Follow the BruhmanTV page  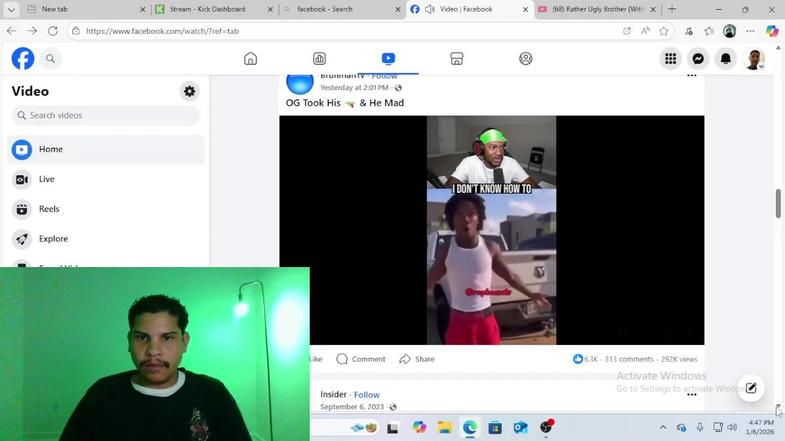(385, 76)
